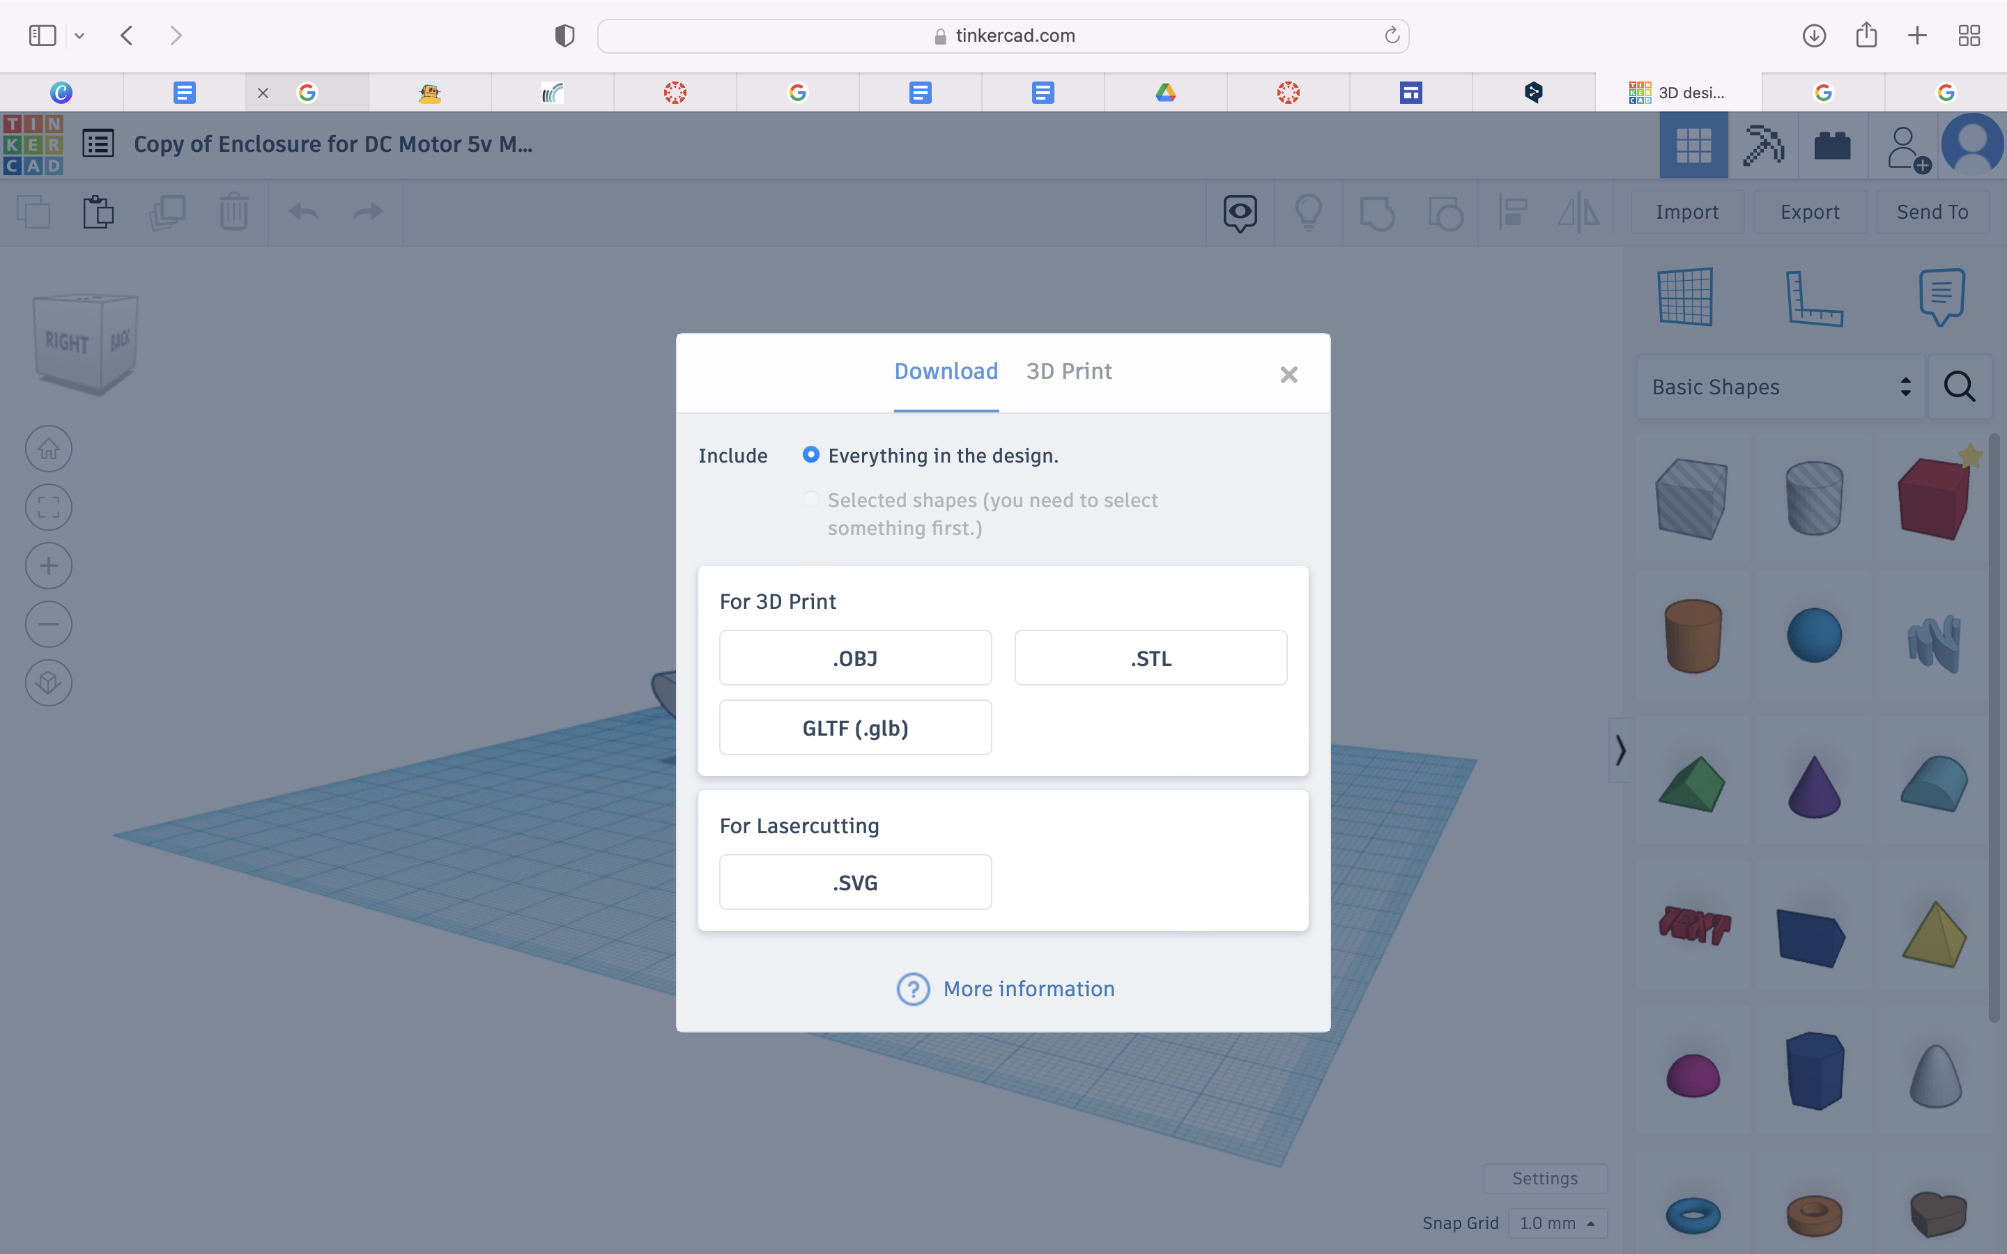Expand the Basic Shapes category dropdown

1781,387
